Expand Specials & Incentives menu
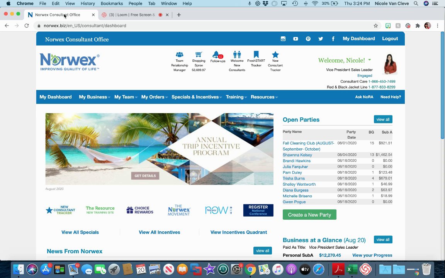Viewport: 445px width, 278px height. [197, 97]
